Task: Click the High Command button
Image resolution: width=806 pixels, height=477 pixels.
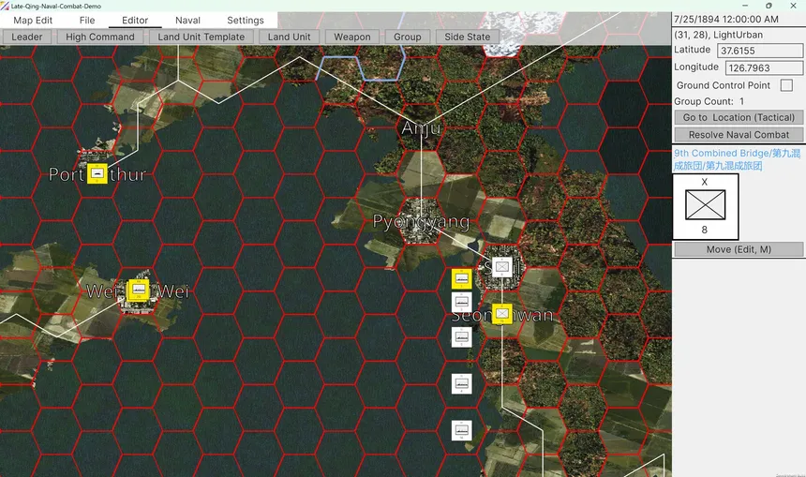Action: pyautogui.click(x=99, y=37)
